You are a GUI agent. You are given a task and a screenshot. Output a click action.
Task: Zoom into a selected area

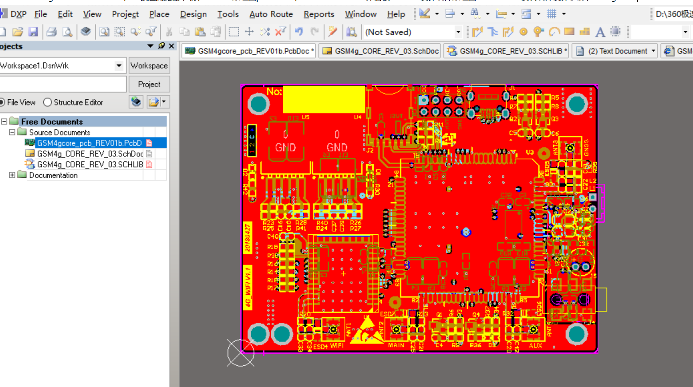pyautogui.click(x=119, y=32)
